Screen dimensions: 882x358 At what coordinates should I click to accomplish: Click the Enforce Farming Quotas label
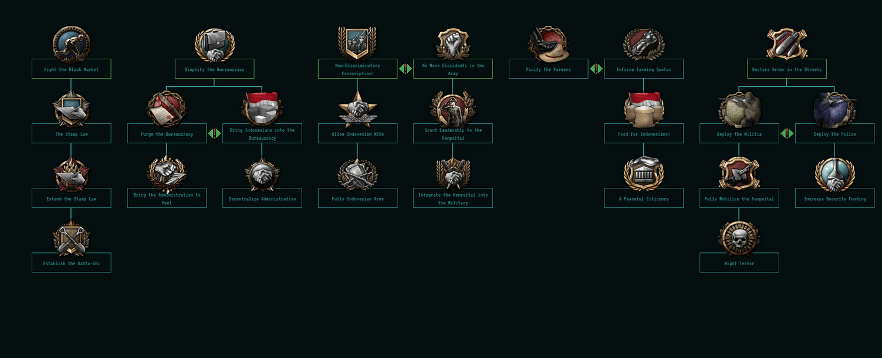click(x=644, y=69)
